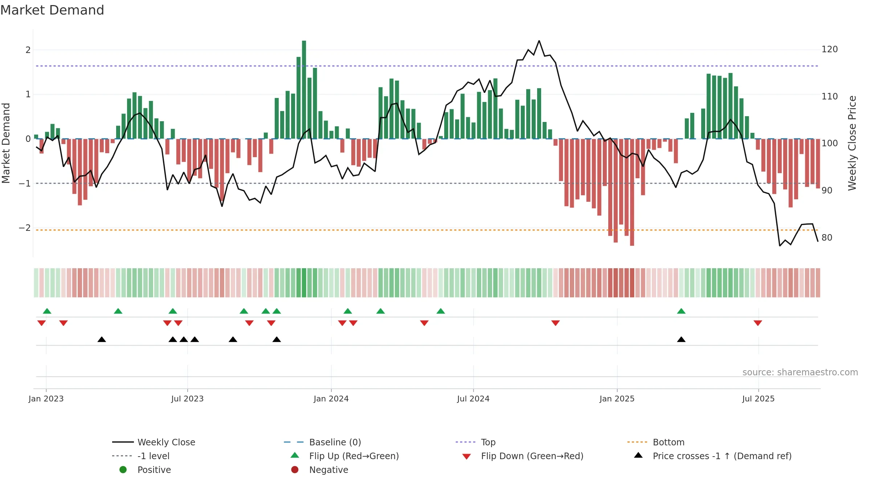This screenshot has width=871, height=490.
Task: Click the −1 demand axis tick
Action: (25, 183)
